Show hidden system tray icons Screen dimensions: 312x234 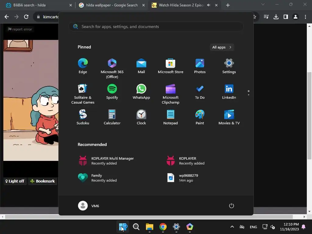(x=232, y=227)
